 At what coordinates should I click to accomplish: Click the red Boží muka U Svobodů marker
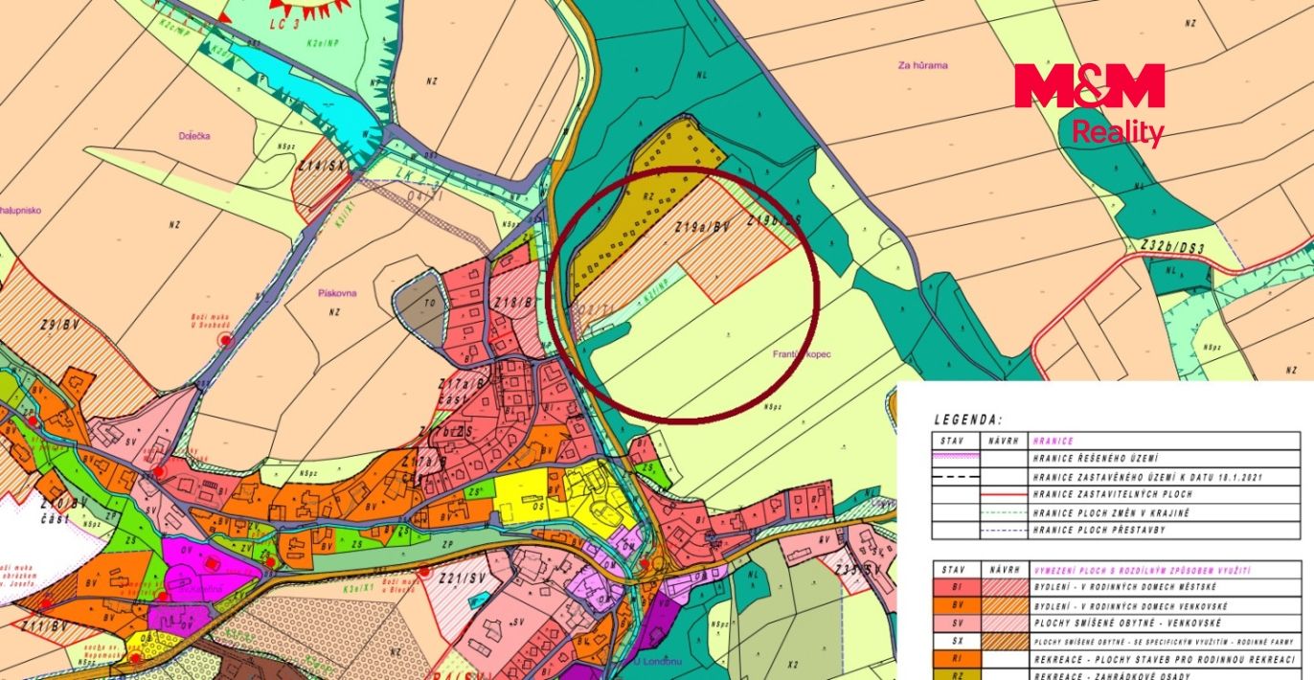[x=226, y=339]
